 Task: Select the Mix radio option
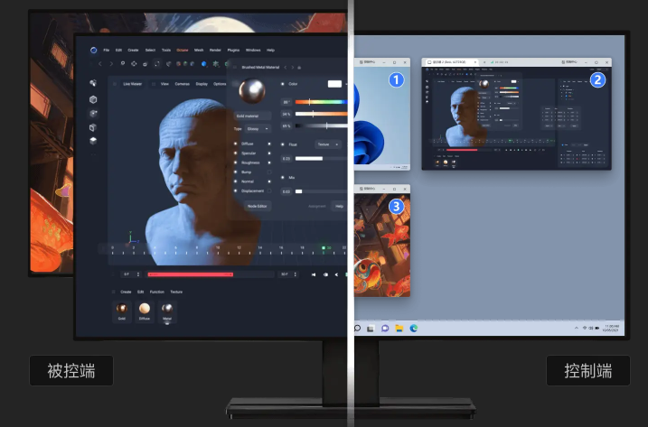pyautogui.click(x=283, y=178)
